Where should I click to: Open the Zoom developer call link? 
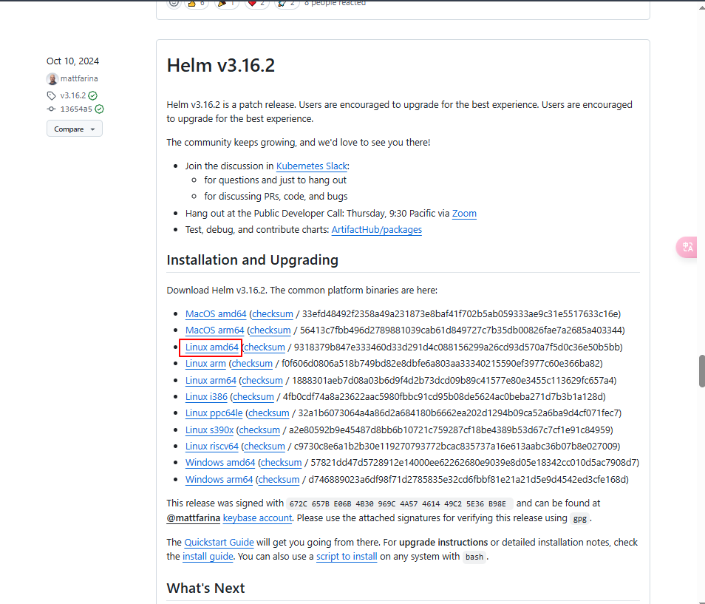coord(464,213)
